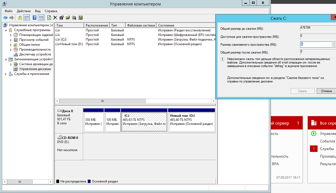This screenshot has height=193, width=336.
Task: Expand the Планировщик заданий tree node
Action: pyautogui.click(x=11, y=35)
